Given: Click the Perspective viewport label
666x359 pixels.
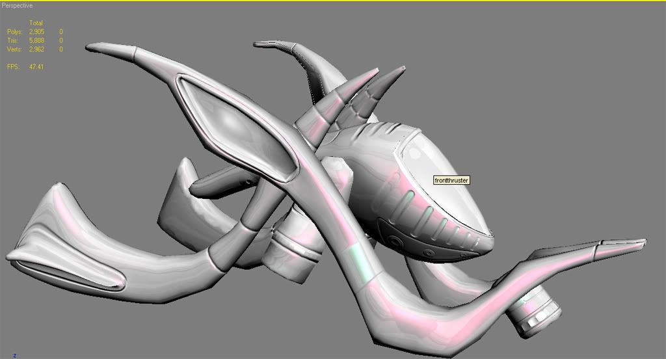Looking at the screenshot, I should click(17, 6).
